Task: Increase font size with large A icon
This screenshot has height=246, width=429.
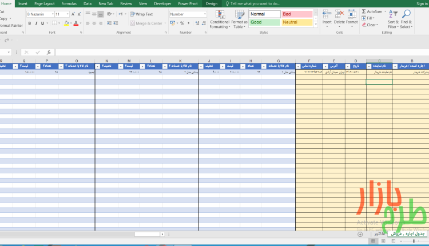Action: point(73,14)
